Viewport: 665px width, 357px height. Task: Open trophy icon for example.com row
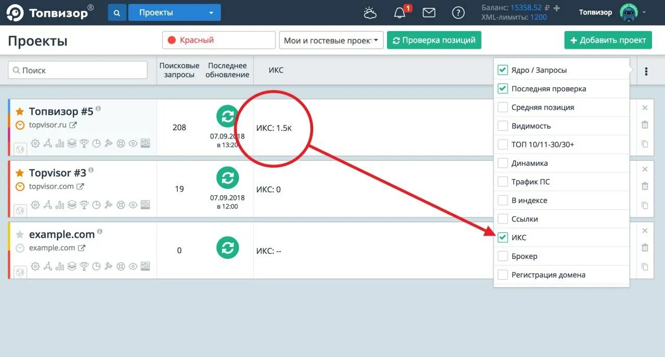click(x=84, y=266)
